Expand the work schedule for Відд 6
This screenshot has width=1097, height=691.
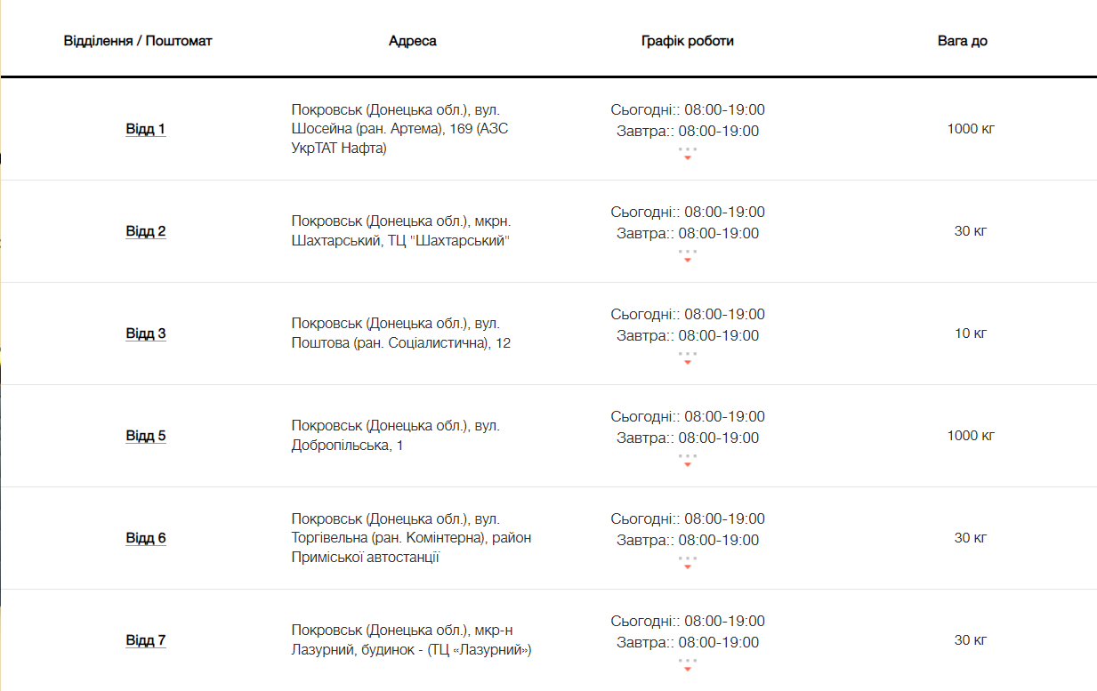688,562
